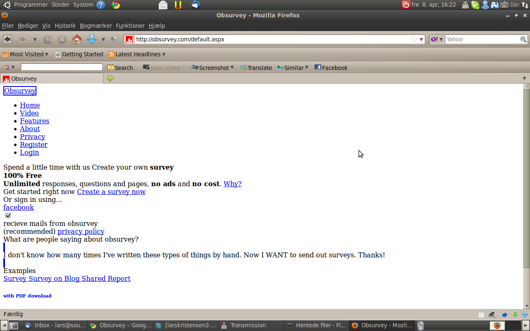Viewport: 530px width, 331px height.
Task: Bookmark this page with the star icon
Action: pos(413,39)
